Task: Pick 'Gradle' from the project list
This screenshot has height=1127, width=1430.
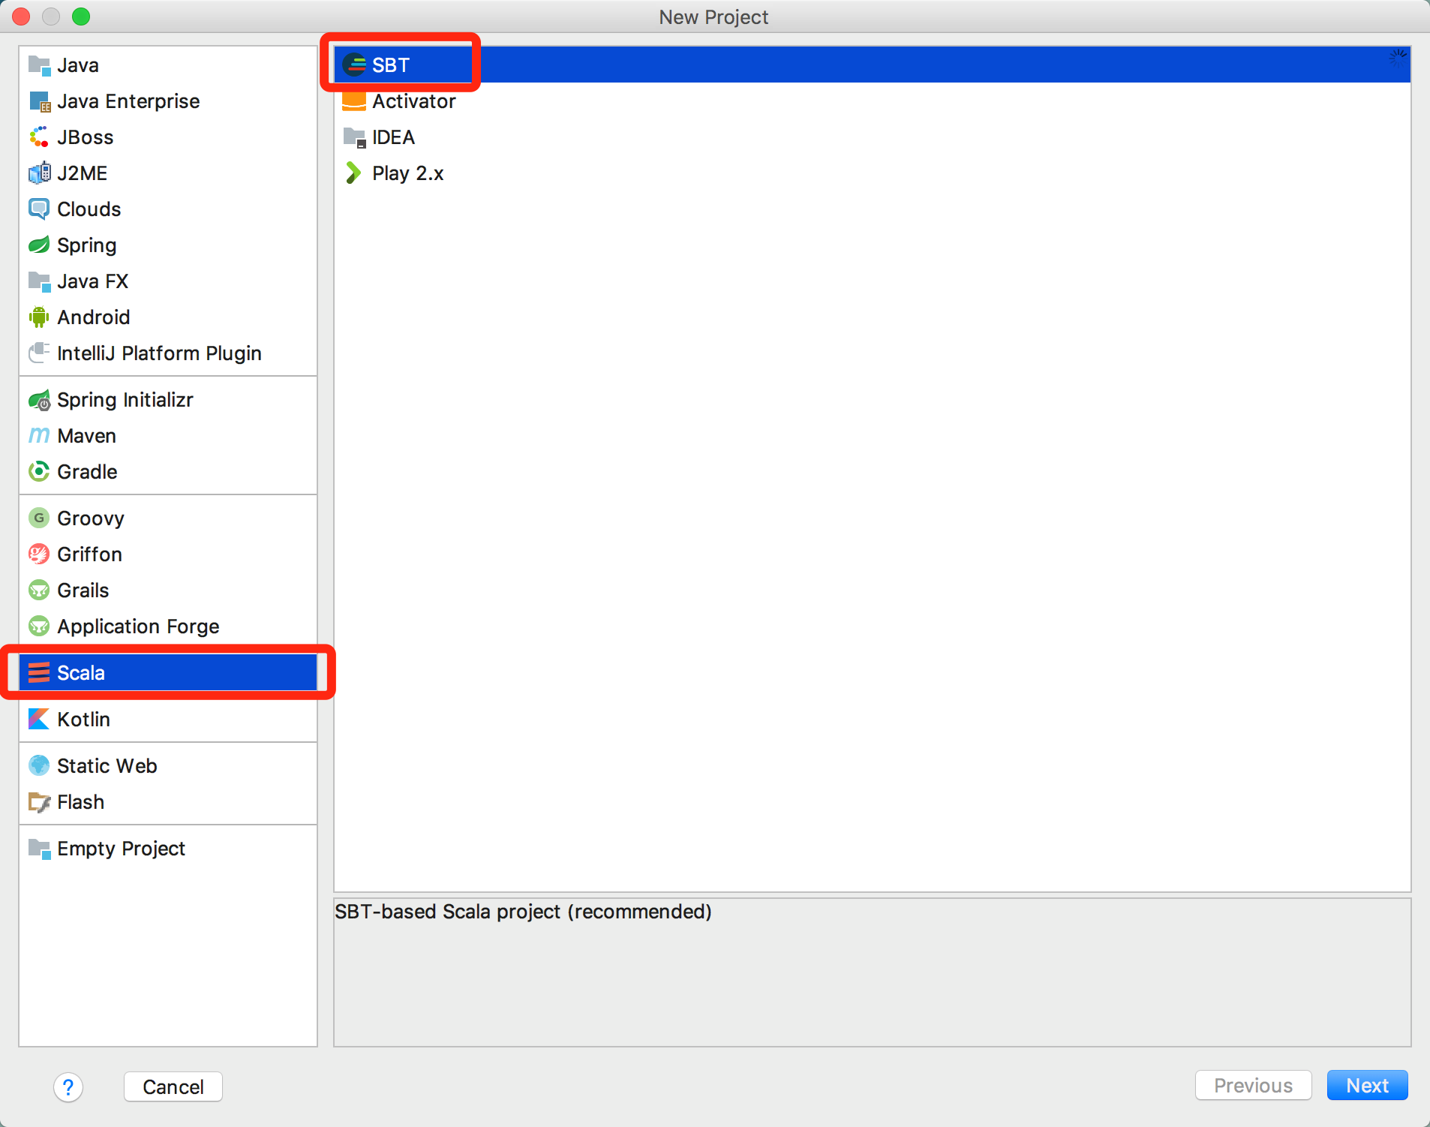Action: pos(168,472)
